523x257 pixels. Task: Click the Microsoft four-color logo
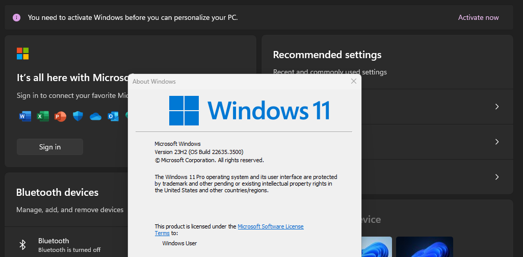[x=22, y=54]
